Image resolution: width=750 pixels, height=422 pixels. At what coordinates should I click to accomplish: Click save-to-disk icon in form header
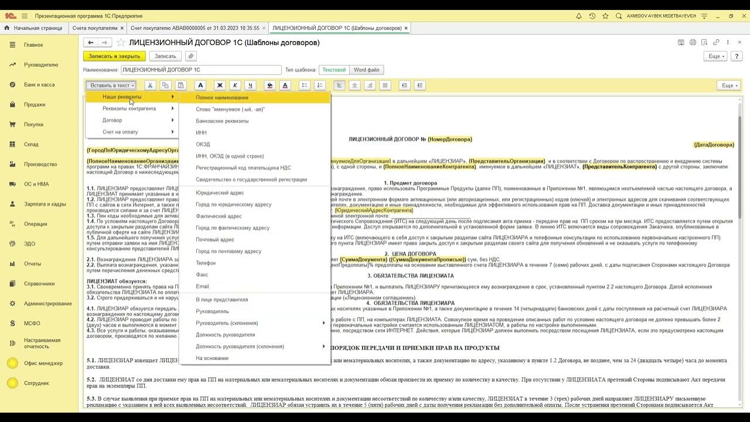click(681, 42)
